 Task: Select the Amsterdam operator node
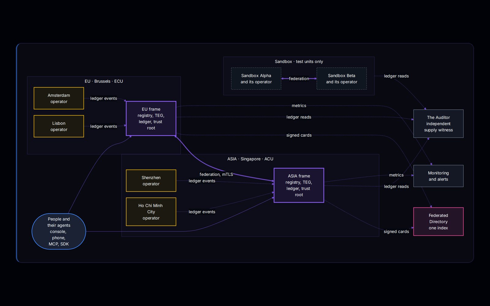coord(59,98)
